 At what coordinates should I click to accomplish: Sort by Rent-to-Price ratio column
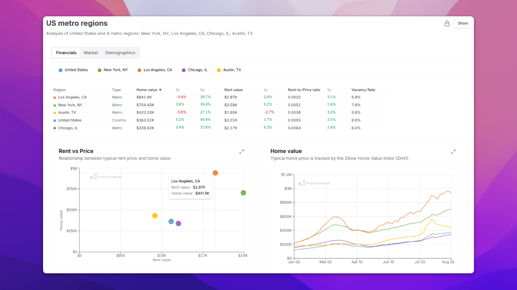click(304, 90)
